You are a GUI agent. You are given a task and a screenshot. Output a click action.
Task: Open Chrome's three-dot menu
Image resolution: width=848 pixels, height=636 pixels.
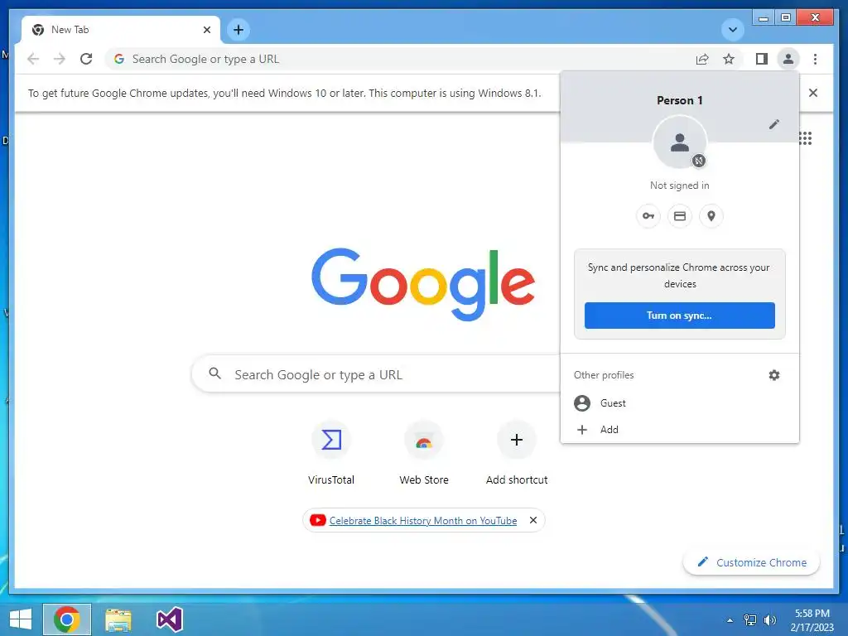point(815,59)
